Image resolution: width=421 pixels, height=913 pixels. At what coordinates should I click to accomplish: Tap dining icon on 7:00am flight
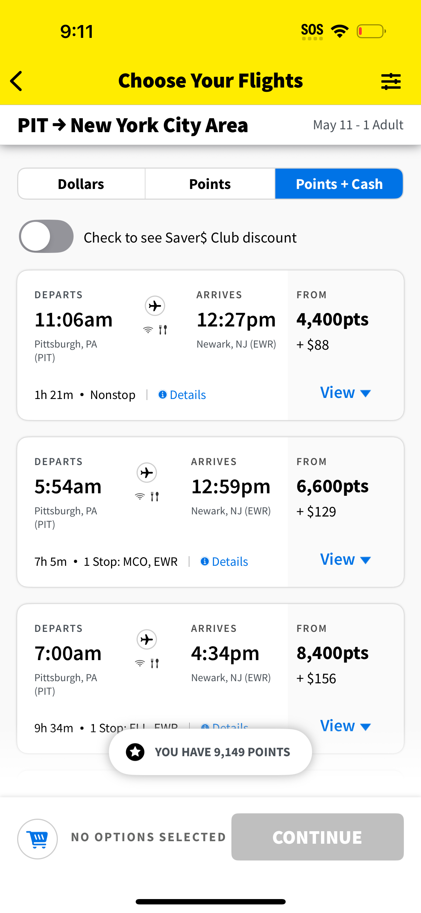(x=155, y=663)
